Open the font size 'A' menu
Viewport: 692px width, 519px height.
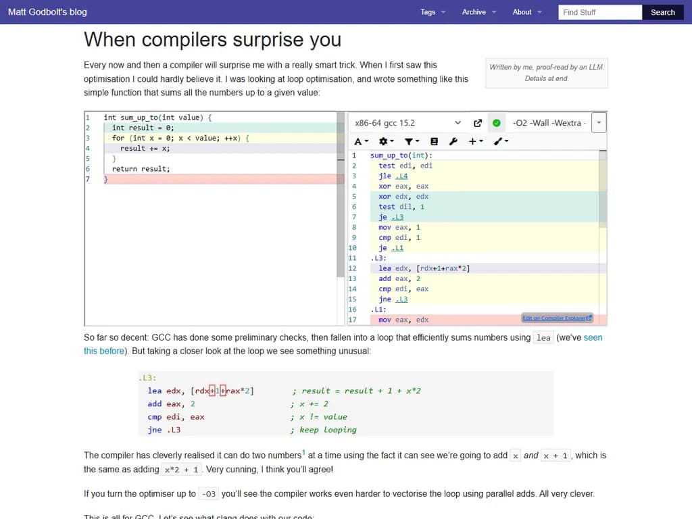[x=361, y=141]
